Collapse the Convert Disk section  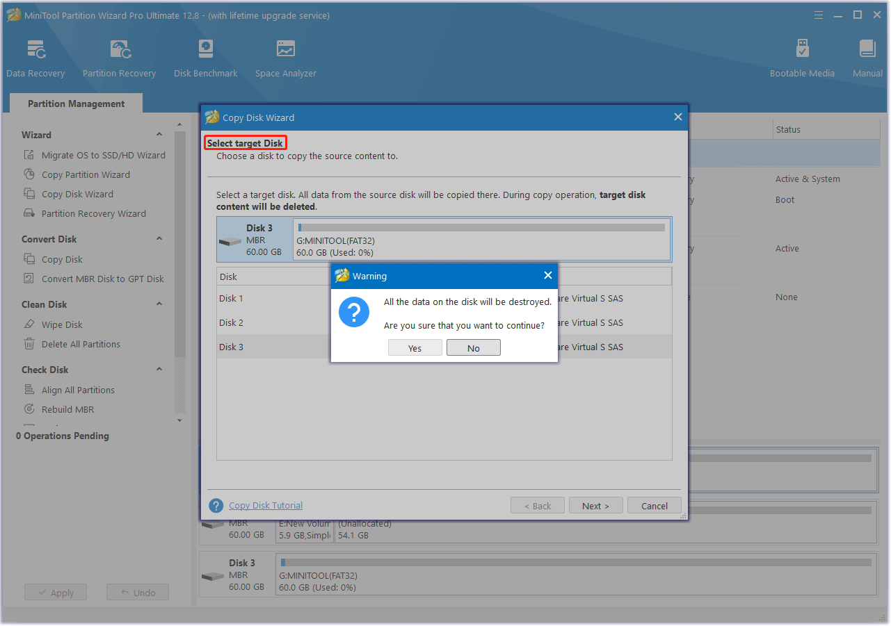(x=159, y=239)
